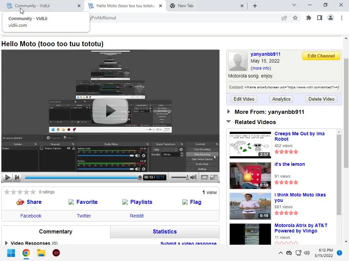Click the Delete Video button
This screenshot has height=261, width=349.
pos(321,99)
